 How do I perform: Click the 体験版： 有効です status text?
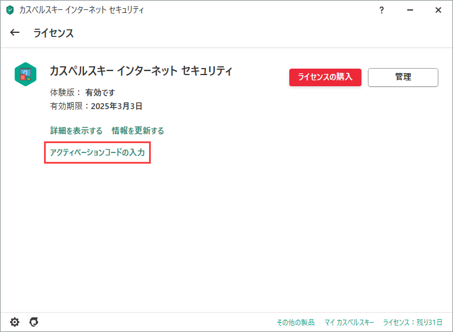coord(83,93)
